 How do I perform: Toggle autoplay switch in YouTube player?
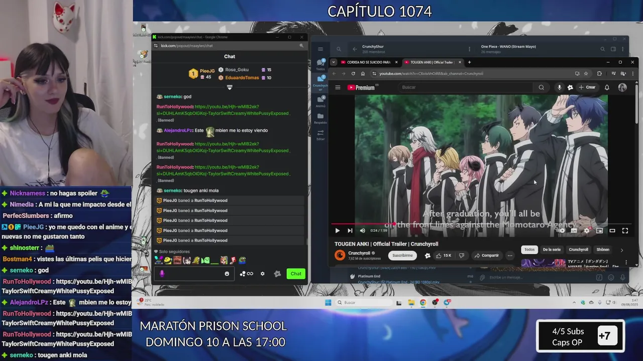click(561, 231)
